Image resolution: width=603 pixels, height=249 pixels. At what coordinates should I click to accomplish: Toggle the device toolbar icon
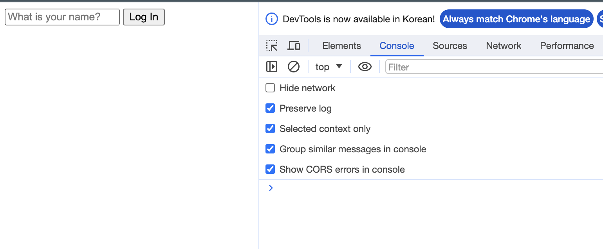(x=294, y=46)
